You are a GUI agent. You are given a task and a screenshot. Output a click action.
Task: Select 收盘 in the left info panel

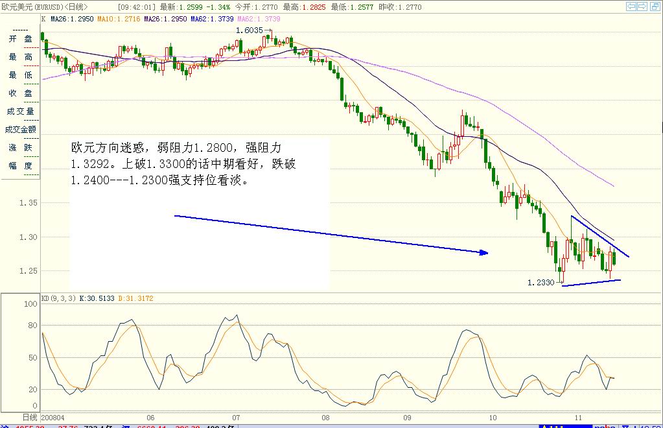(20, 93)
